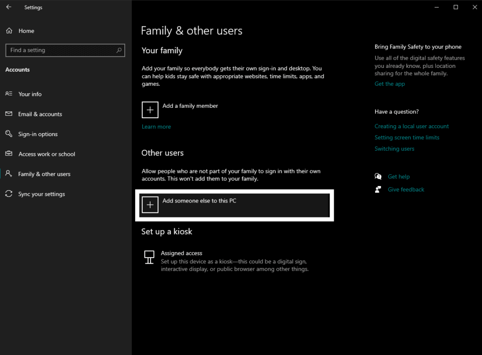Click the Setting screen time limits link

click(x=407, y=137)
